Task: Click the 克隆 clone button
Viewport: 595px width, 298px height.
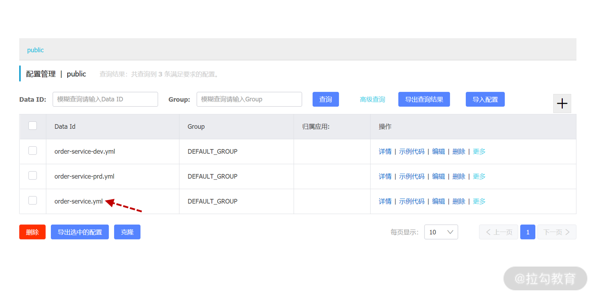Action: [127, 232]
